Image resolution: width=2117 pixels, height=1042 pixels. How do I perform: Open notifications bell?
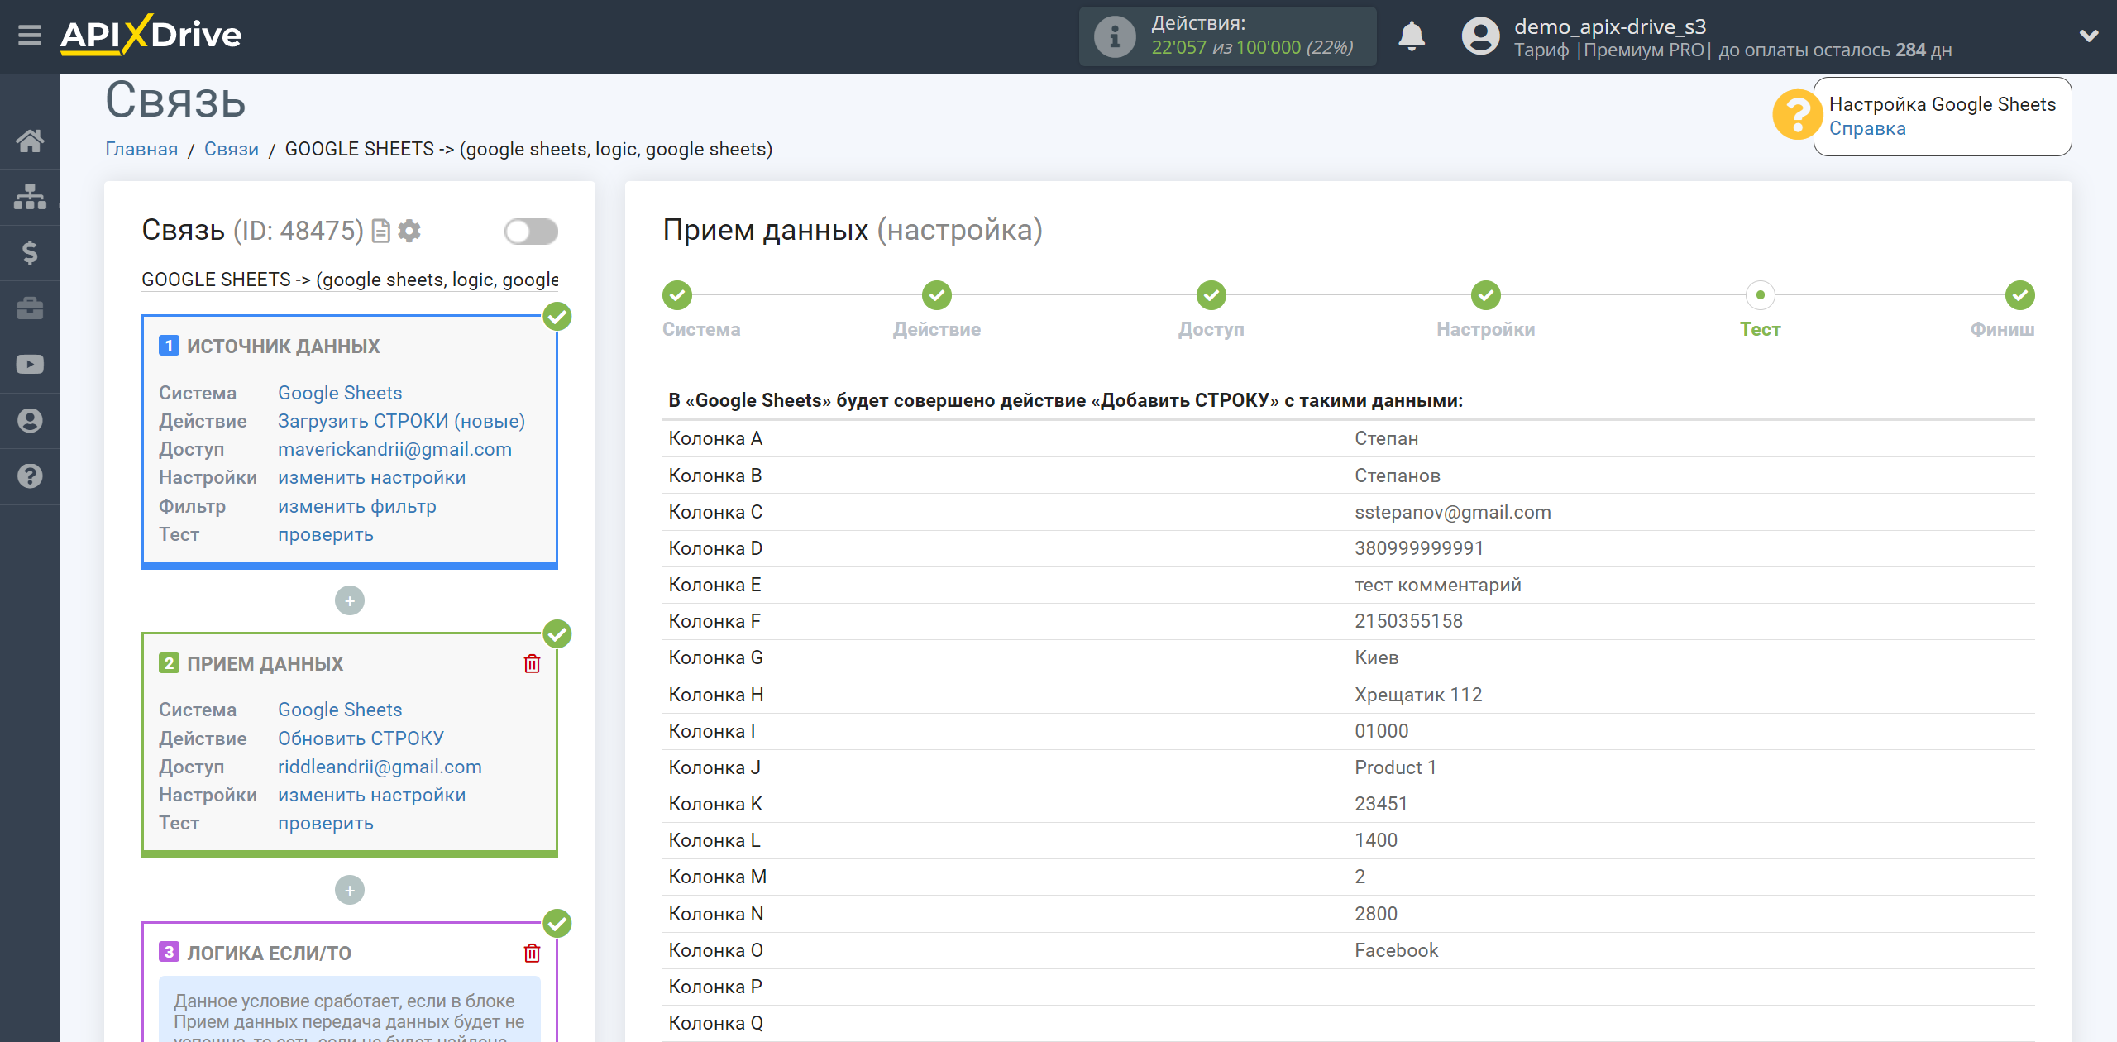tap(1412, 36)
